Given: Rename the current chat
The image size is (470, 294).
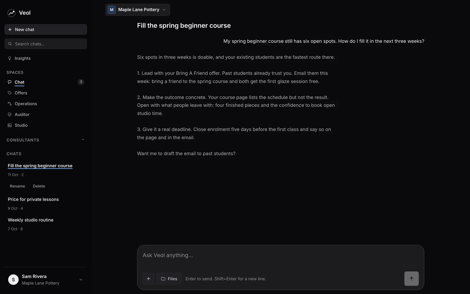Looking at the screenshot, I should pyautogui.click(x=17, y=186).
